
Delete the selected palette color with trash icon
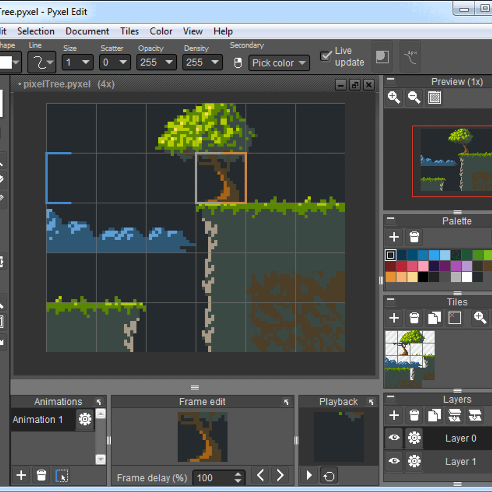tap(414, 237)
